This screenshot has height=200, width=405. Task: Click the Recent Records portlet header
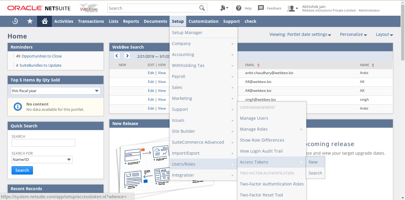point(56,189)
